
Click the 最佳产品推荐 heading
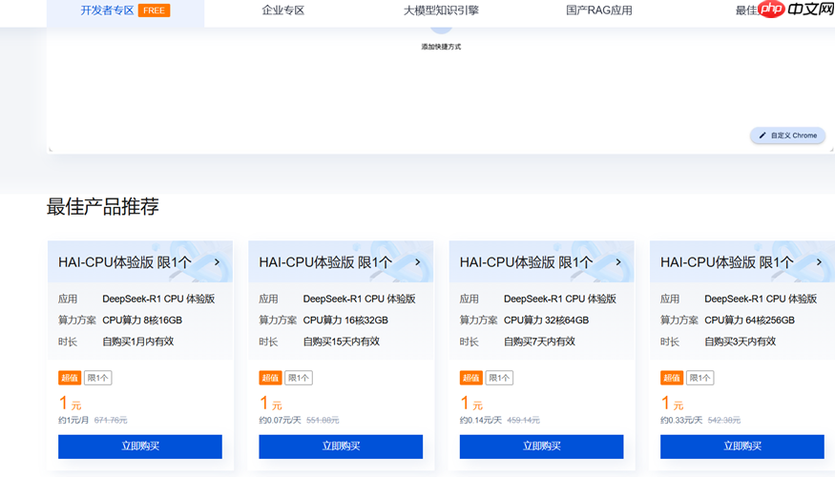(103, 207)
